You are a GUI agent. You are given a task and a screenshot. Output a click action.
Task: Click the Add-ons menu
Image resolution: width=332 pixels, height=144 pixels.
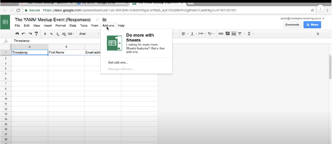[108, 26]
